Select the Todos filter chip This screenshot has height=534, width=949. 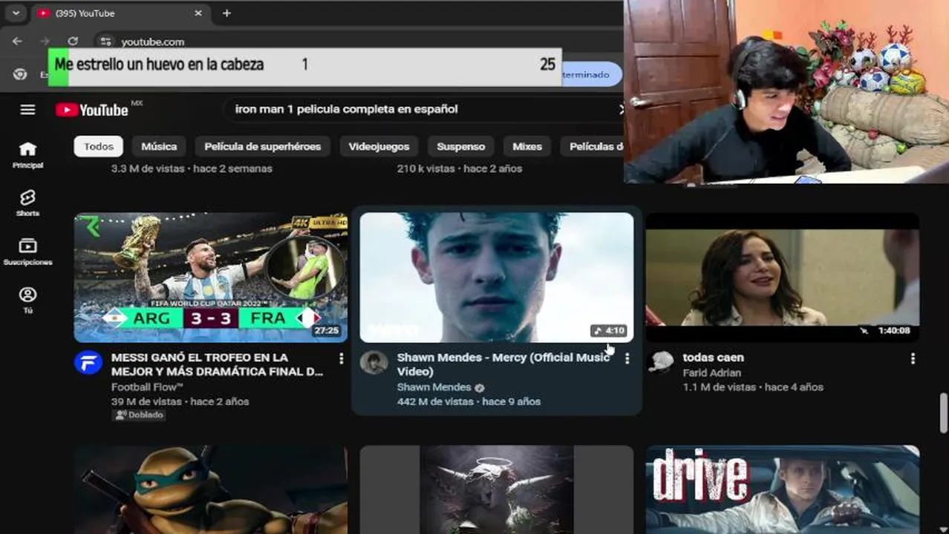click(x=99, y=146)
